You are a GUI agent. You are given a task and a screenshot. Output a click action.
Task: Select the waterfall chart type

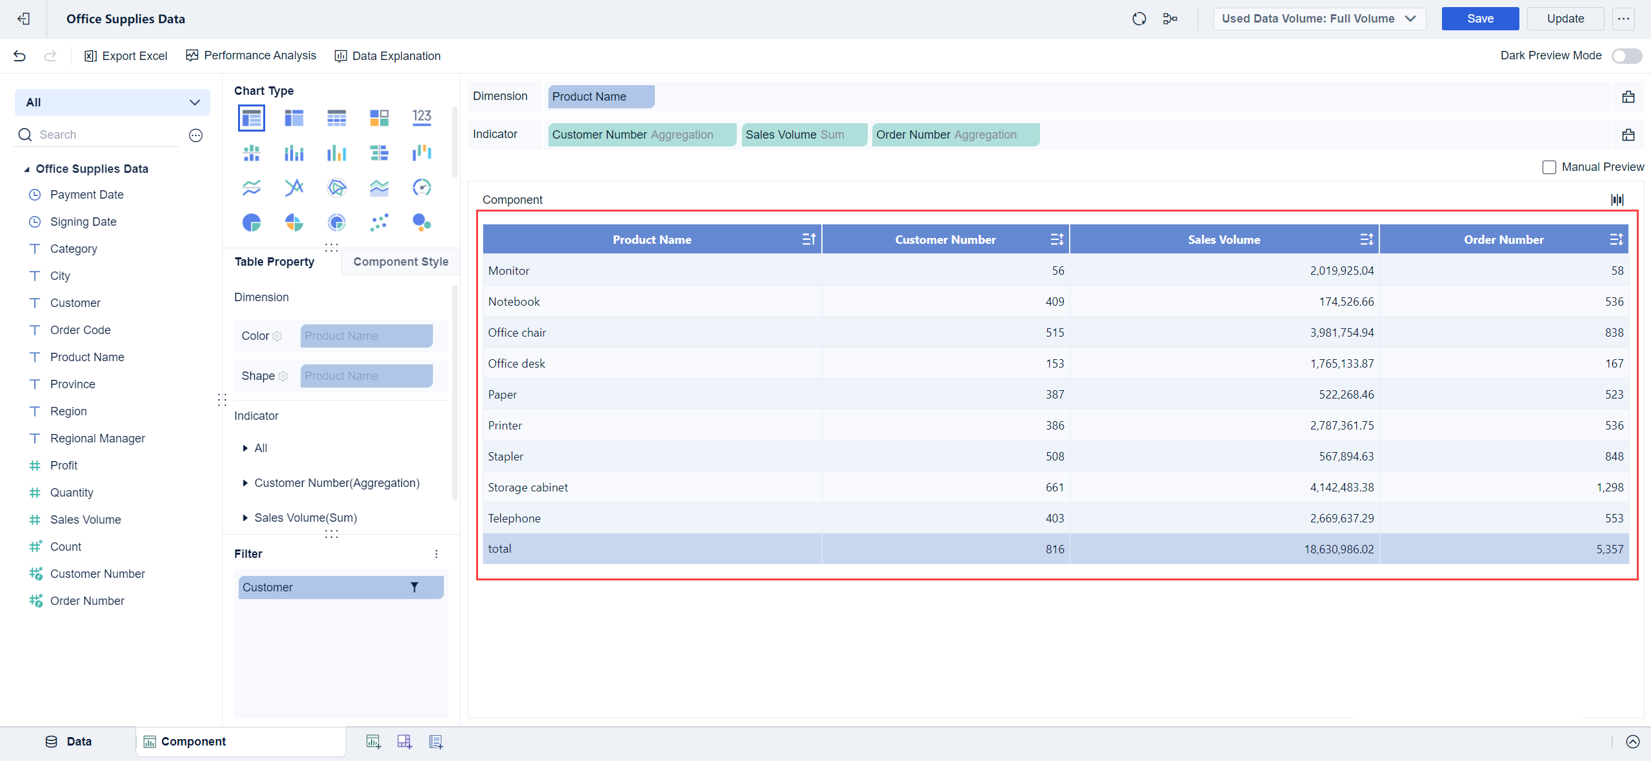tap(421, 153)
